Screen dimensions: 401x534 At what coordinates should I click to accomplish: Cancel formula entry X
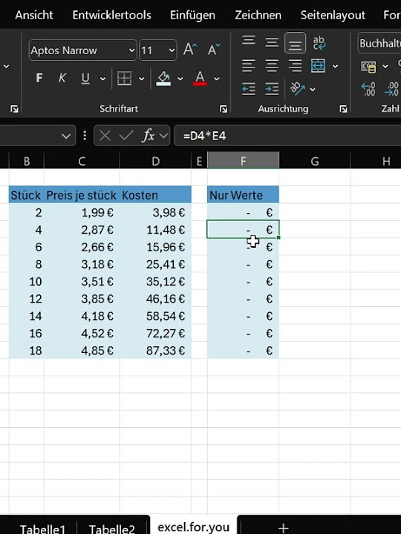105,136
